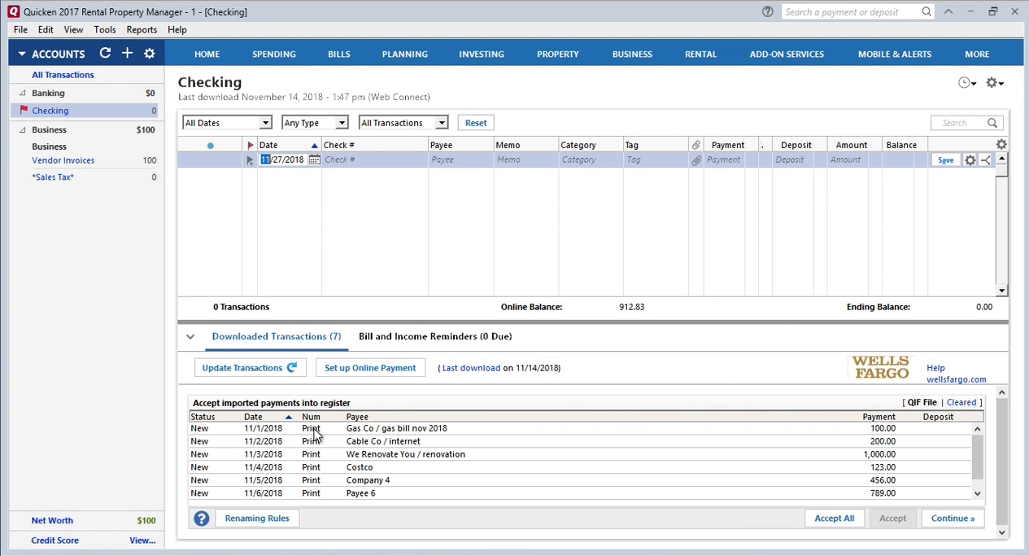Click the split transaction icon

coord(986,160)
